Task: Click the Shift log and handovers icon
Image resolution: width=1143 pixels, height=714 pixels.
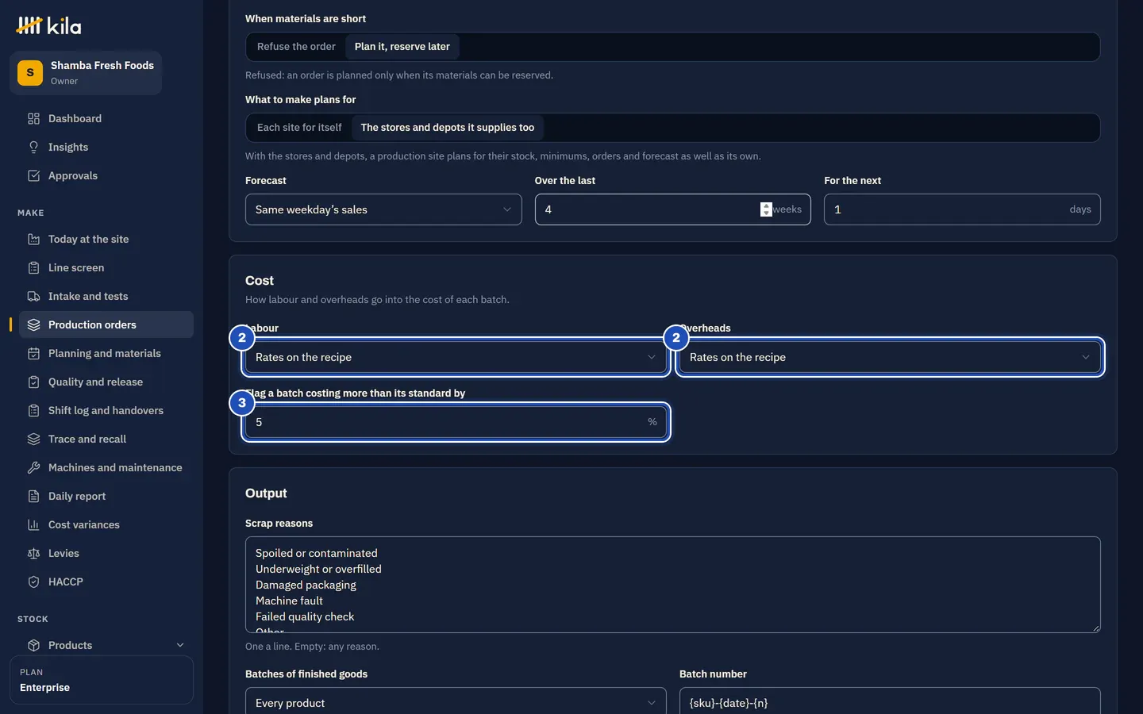Action: [x=33, y=411]
